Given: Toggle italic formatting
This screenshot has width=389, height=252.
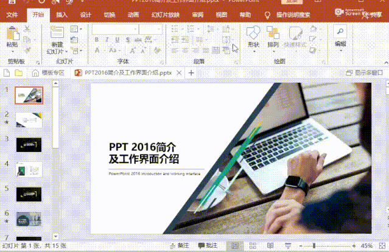Looking at the screenshot, I should click(107, 40).
